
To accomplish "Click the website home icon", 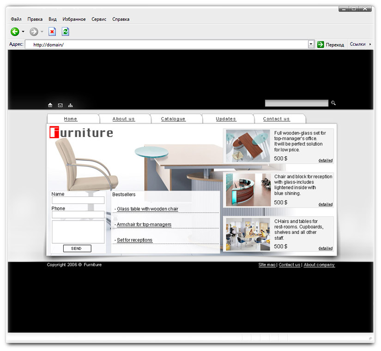I will click(50, 105).
